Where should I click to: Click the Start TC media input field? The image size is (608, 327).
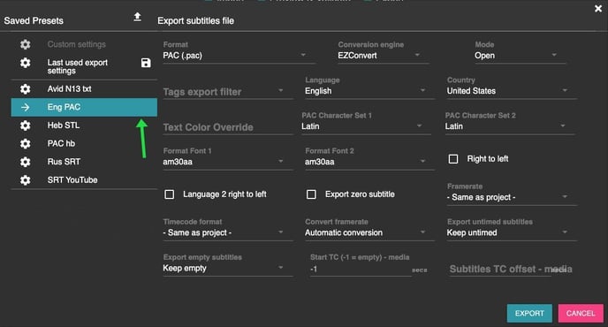[x=361, y=270]
